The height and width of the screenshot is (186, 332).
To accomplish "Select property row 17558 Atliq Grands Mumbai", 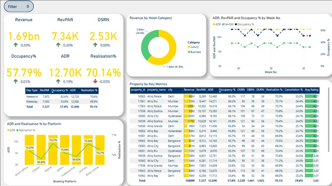I will coord(225,166).
